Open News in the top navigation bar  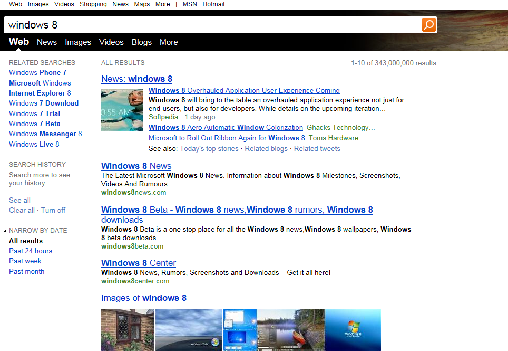[120, 4]
